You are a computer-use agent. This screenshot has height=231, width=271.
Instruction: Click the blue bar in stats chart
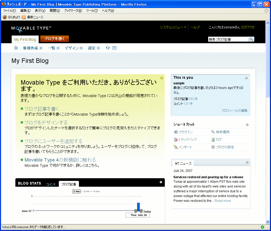tap(139, 207)
